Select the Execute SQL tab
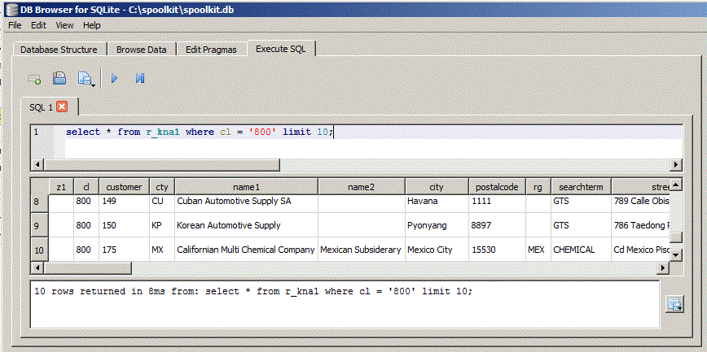Screen dimensions: 707x352 [x=281, y=49]
